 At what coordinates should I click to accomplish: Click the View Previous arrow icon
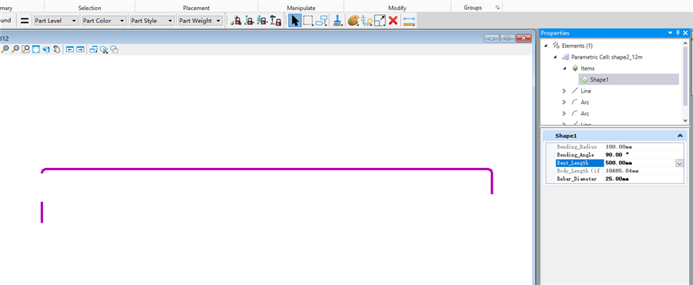(70, 49)
